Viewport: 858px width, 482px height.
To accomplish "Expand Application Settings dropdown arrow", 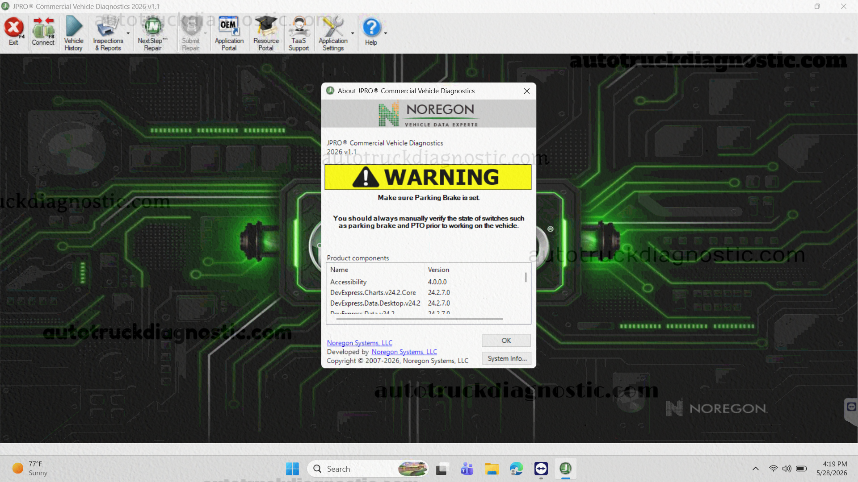I will click(x=353, y=33).
